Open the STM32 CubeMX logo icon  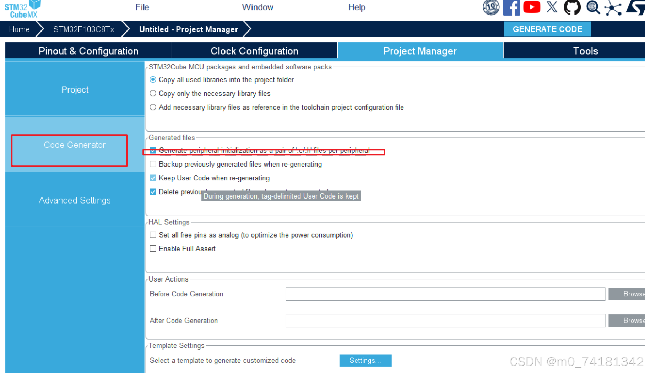tap(23, 9)
